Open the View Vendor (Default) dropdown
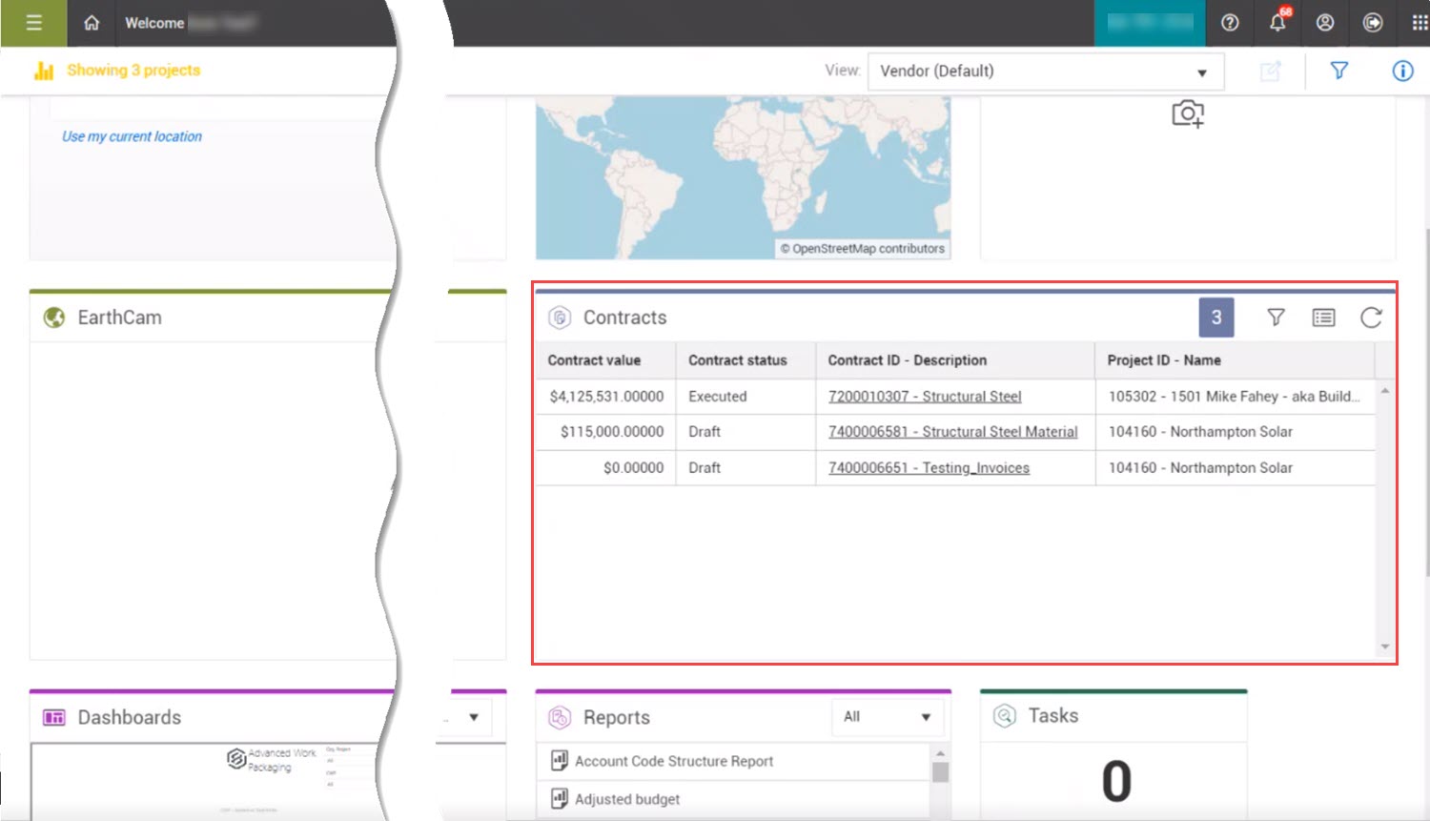Viewport: 1430px width, 821px height. click(1045, 72)
